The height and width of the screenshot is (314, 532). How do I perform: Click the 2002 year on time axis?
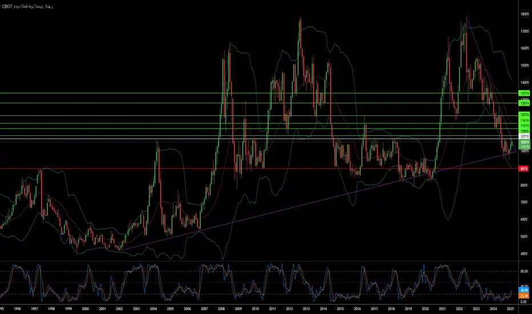coord(119,309)
